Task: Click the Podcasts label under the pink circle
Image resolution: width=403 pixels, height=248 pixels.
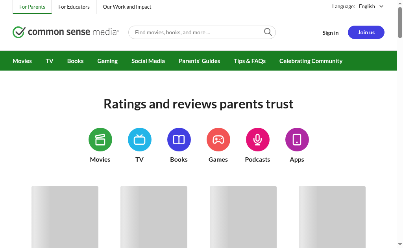Action: pyautogui.click(x=257, y=159)
